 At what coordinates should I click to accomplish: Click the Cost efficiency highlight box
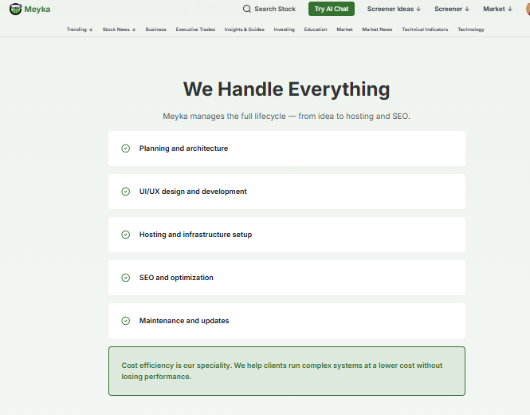click(x=286, y=371)
